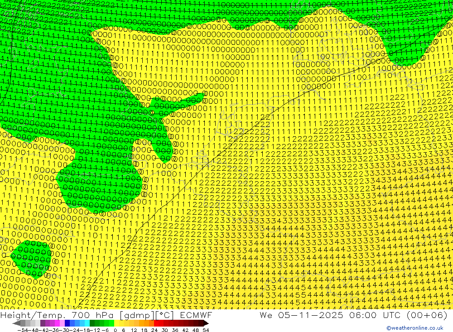Click the "12" scale label
Screen dimensions: 453x332
pyautogui.click(x=134, y=330)
